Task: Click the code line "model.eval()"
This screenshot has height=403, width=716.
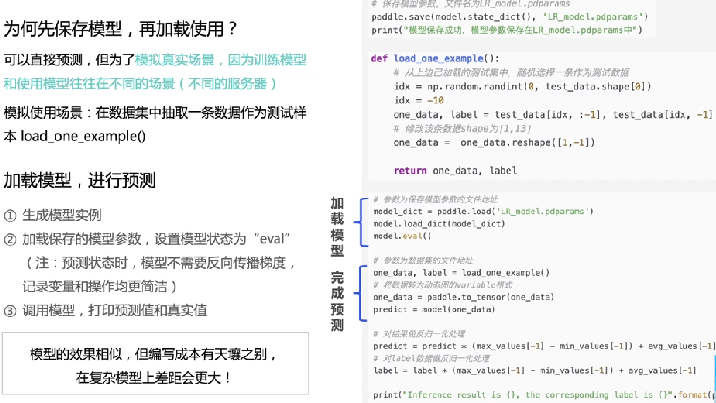Action: pos(402,236)
